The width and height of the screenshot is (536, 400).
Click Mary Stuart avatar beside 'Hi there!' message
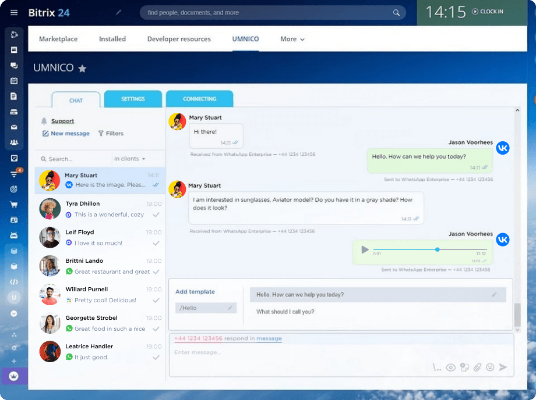click(x=177, y=122)
